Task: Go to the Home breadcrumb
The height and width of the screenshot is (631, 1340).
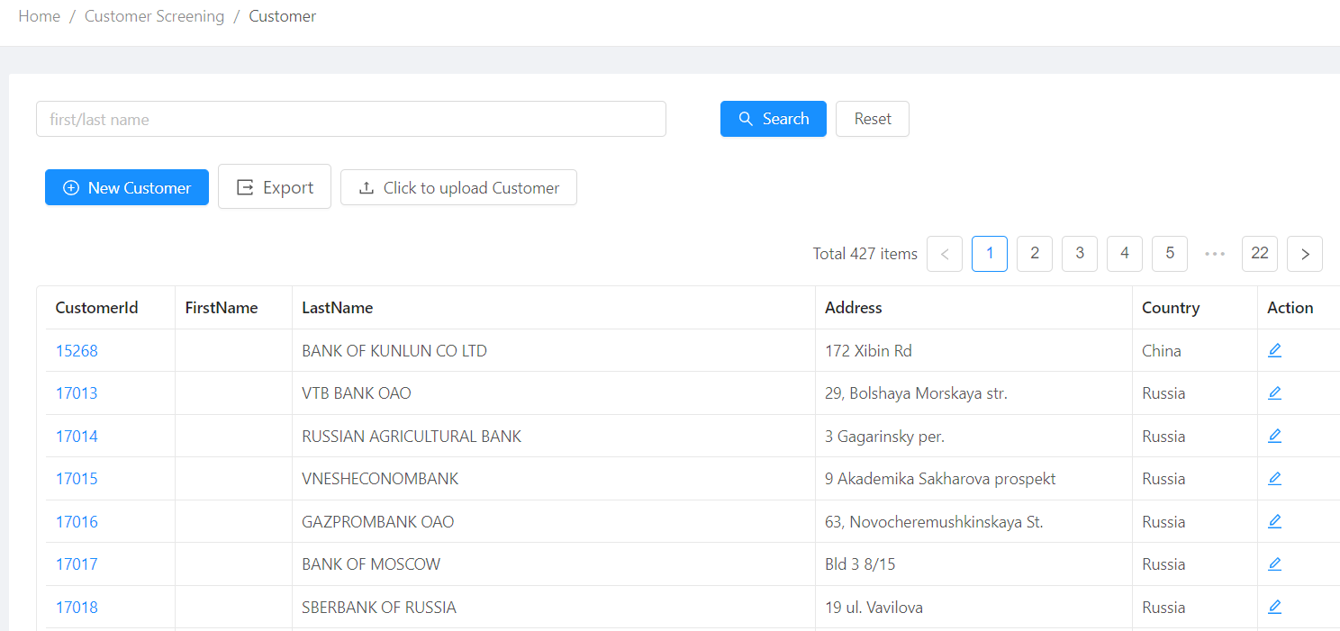Action: pyautogui.click(x=40, y=16)
